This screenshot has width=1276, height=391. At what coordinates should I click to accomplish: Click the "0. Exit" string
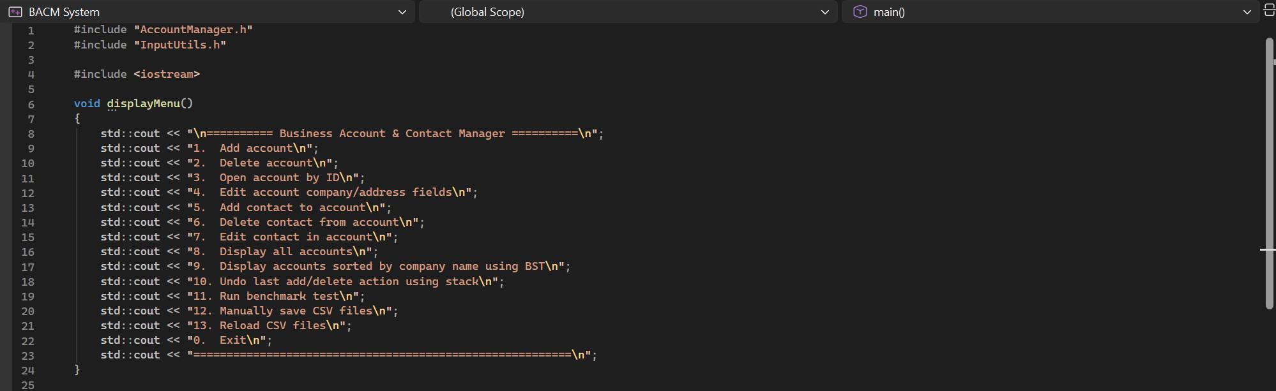(226, 340)
